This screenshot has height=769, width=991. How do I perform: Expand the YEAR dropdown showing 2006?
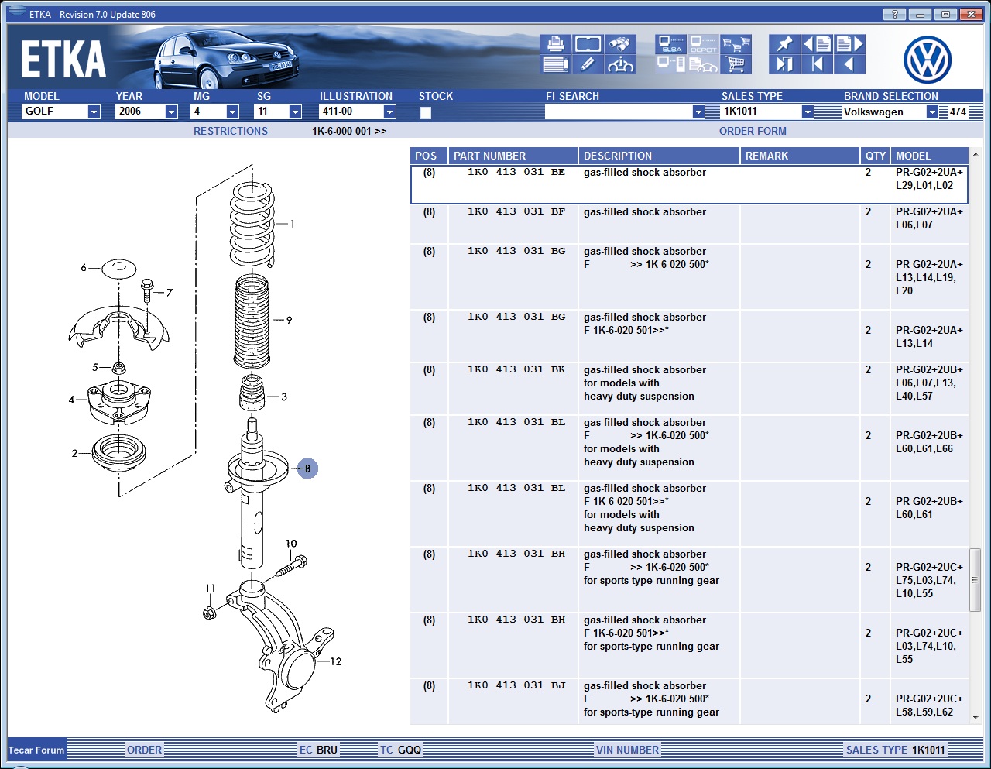171,112
